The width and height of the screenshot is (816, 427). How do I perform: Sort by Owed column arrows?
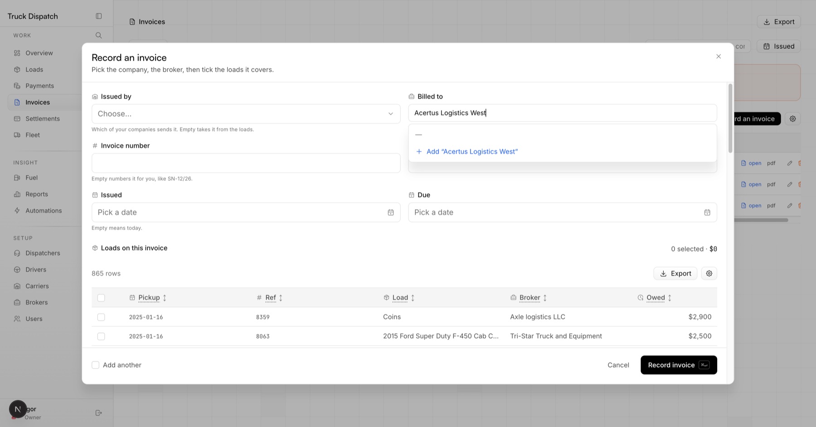[670, 298]
